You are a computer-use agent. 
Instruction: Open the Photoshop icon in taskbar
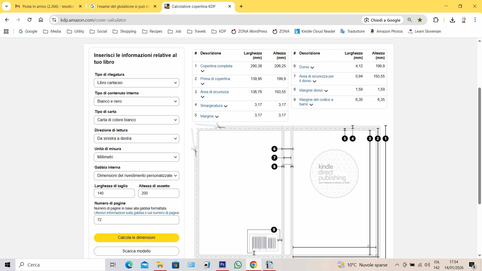click(222, 264)
